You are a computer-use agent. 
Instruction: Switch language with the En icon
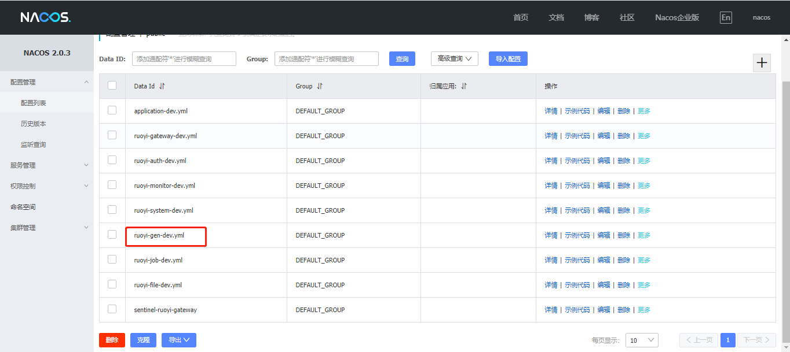[726, 17]
